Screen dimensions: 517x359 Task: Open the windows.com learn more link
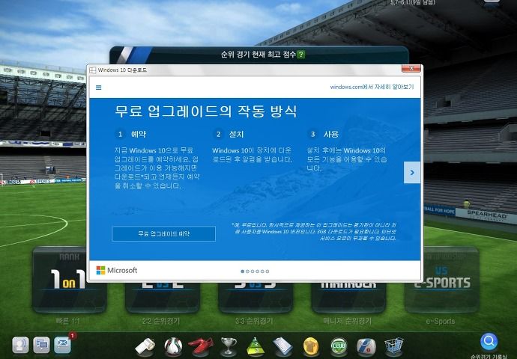click(372, 87)
